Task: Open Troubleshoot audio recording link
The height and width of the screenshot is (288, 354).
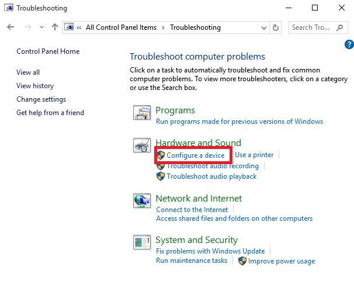Action: pos(213,166)
